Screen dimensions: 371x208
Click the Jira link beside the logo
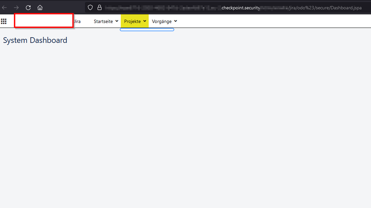coord(77,22)
